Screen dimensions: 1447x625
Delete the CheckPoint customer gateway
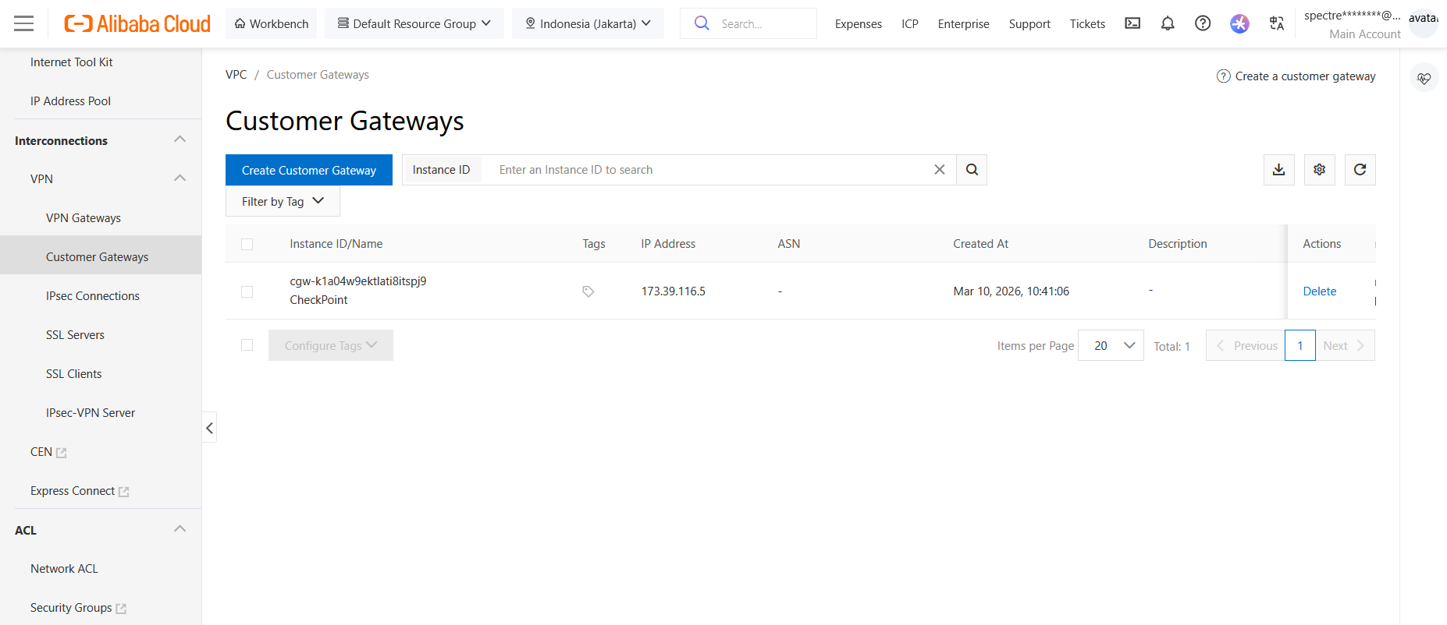1319,291
